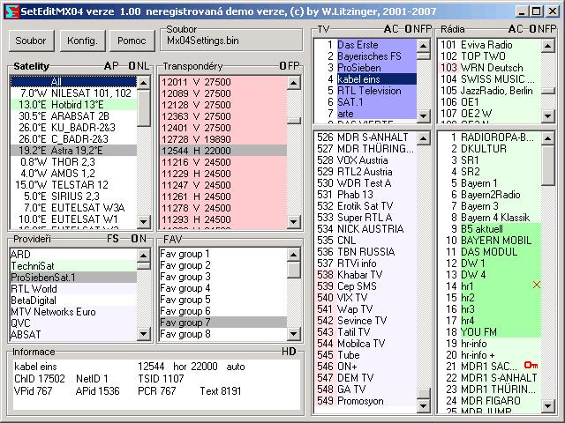Viewport: 565px width, 423px height.
Task: Click the up arrow of the Transpondéry scrollbar
Action: 294,83
